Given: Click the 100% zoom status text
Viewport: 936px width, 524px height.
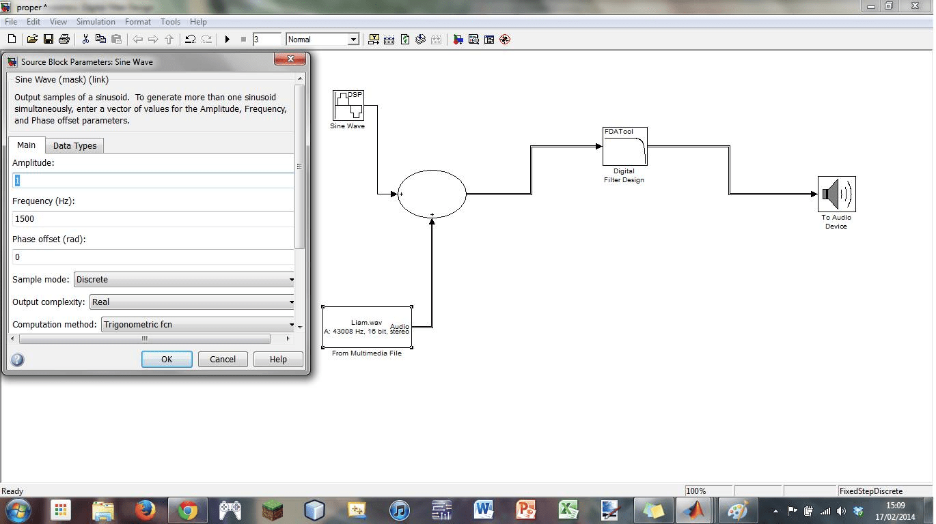Looking at the screenshot, I should [x=696, y=491].
